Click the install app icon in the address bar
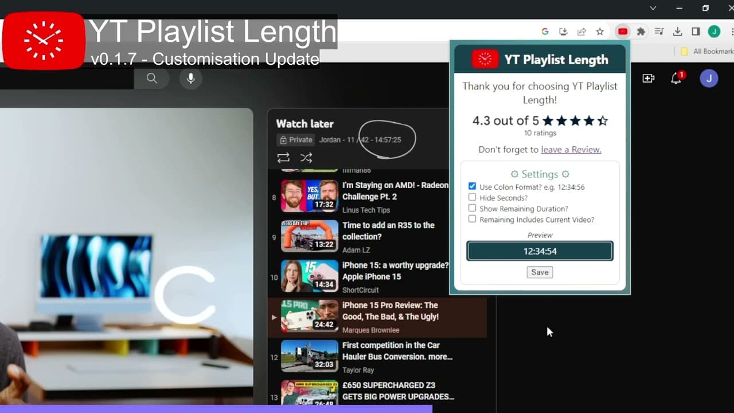734x413 pixels. point(563,32)
